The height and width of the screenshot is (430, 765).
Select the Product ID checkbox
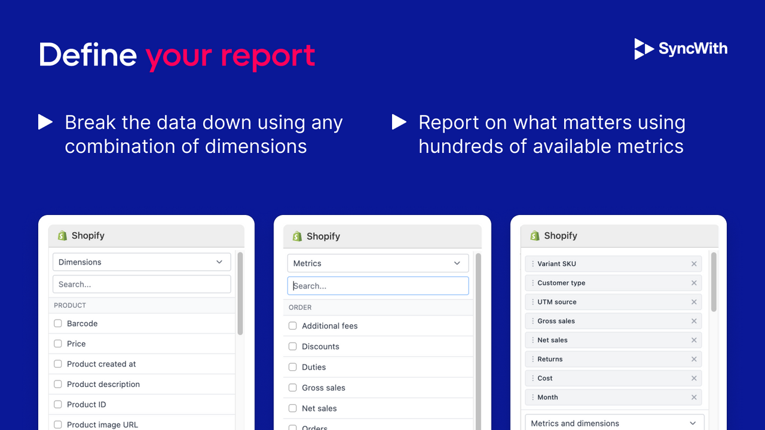[58, 404]
